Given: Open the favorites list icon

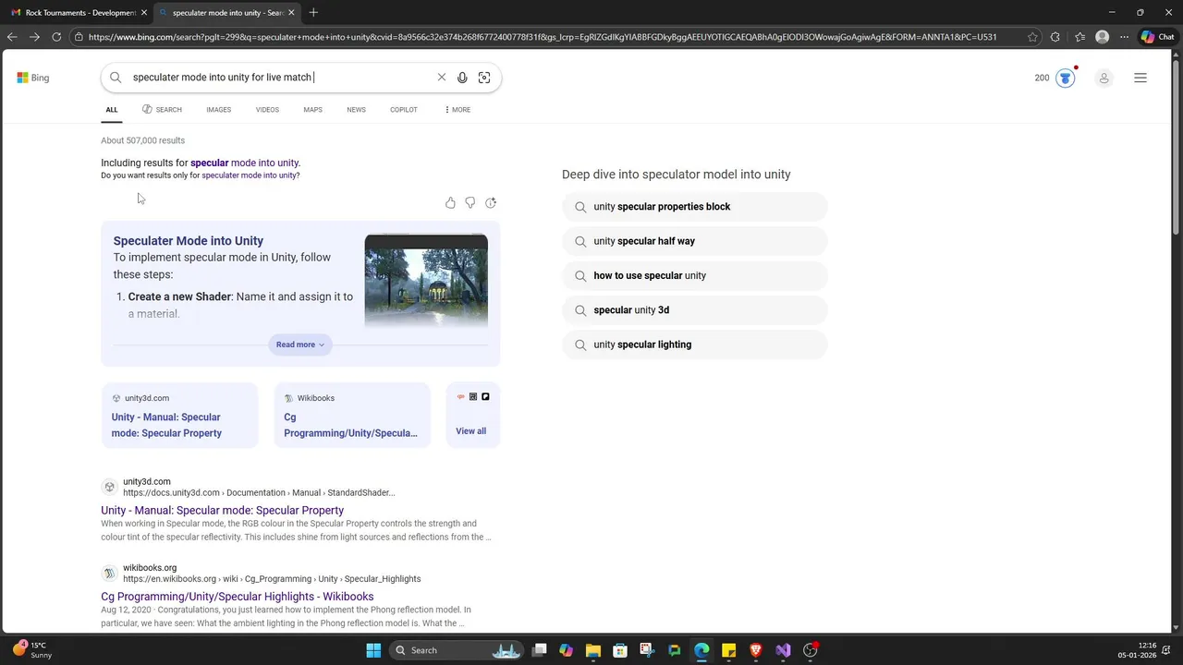Looking at the screenshot, I should [1079, 37].
